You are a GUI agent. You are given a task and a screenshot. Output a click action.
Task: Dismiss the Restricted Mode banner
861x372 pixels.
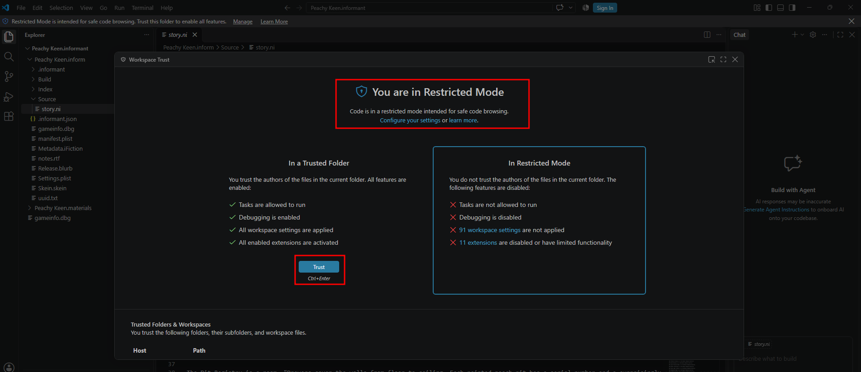click(852, 21)
